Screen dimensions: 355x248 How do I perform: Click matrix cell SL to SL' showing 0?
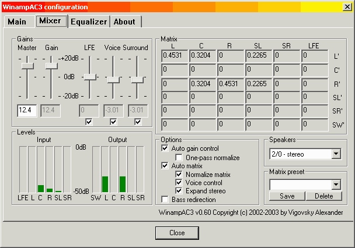pos(259,97)
